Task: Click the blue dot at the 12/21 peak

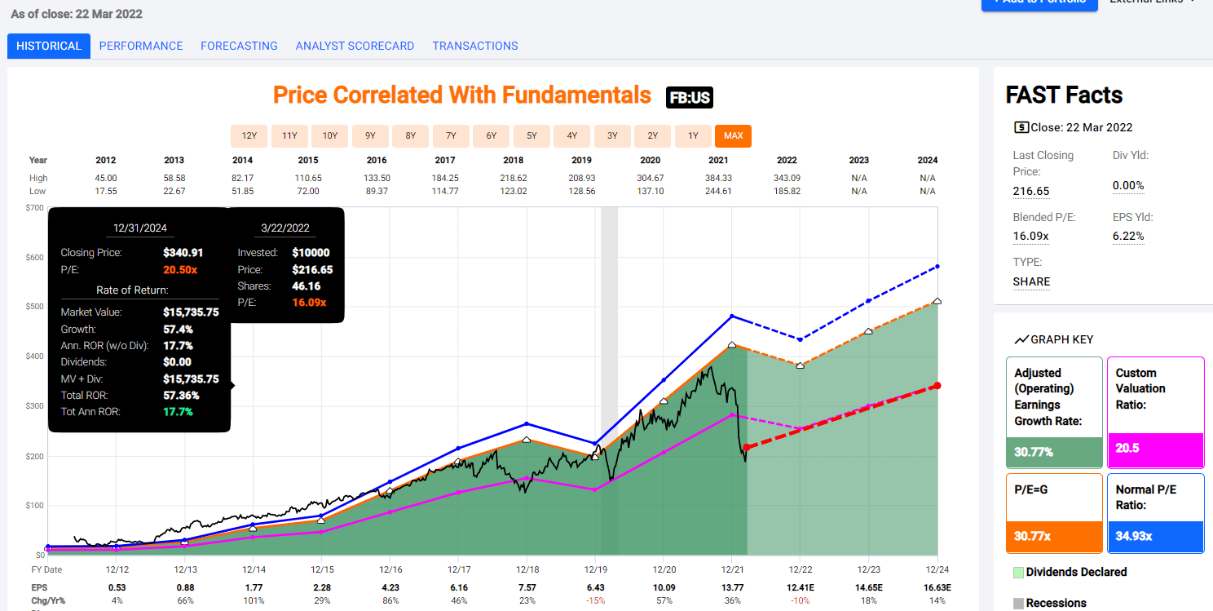Action: [x=732, y=316]
